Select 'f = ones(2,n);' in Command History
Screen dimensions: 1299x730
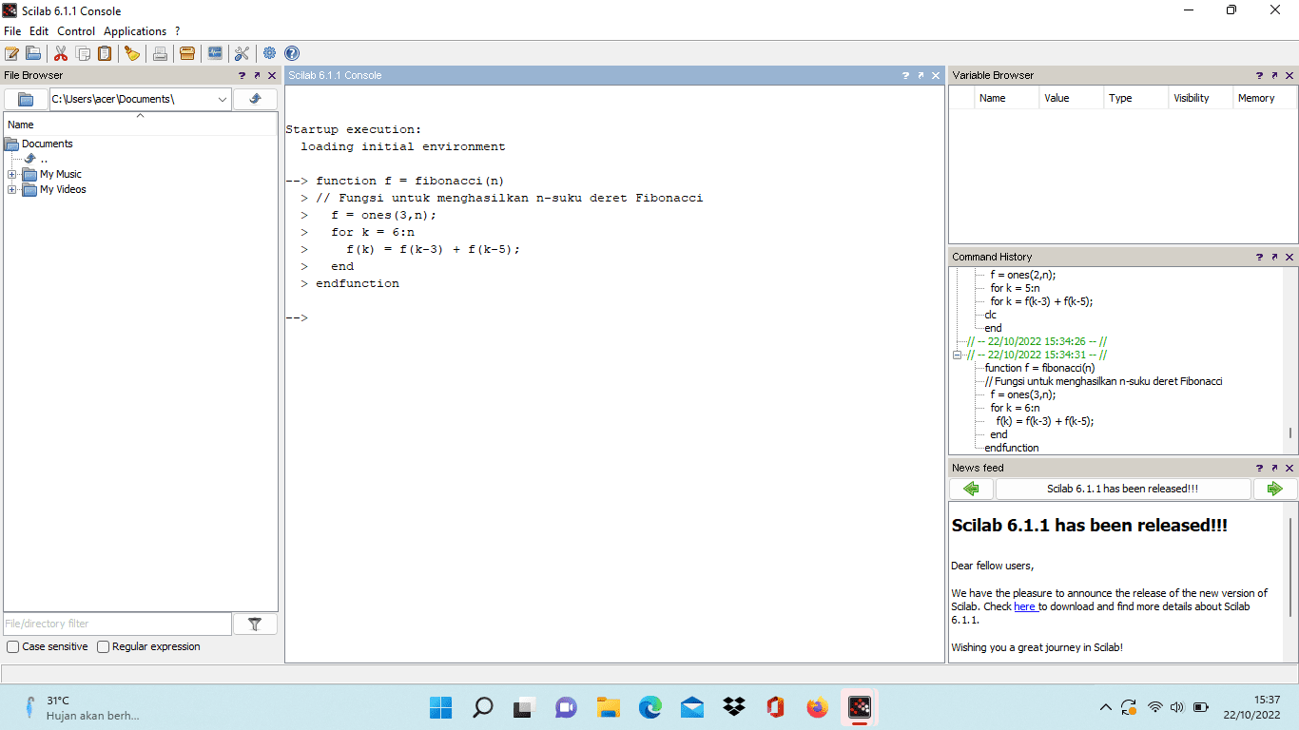tap(1022, 275)
